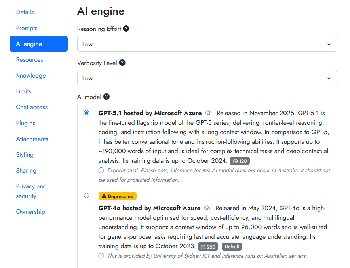Viewport: 350px width, 268px height.
Task: Select the GPT-4o model radio button
Action: pyautogui.click(x=87, y=196)
